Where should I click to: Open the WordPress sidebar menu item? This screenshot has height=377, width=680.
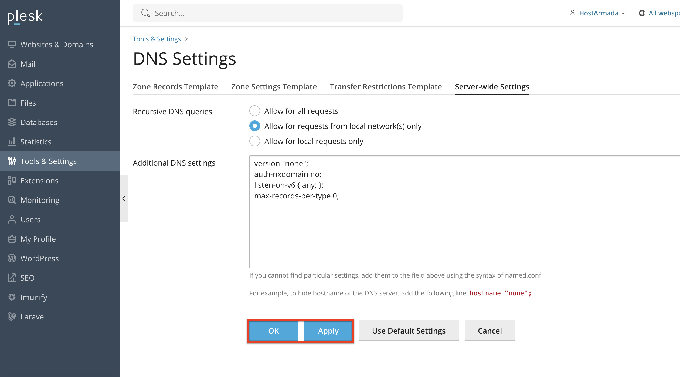60,258
